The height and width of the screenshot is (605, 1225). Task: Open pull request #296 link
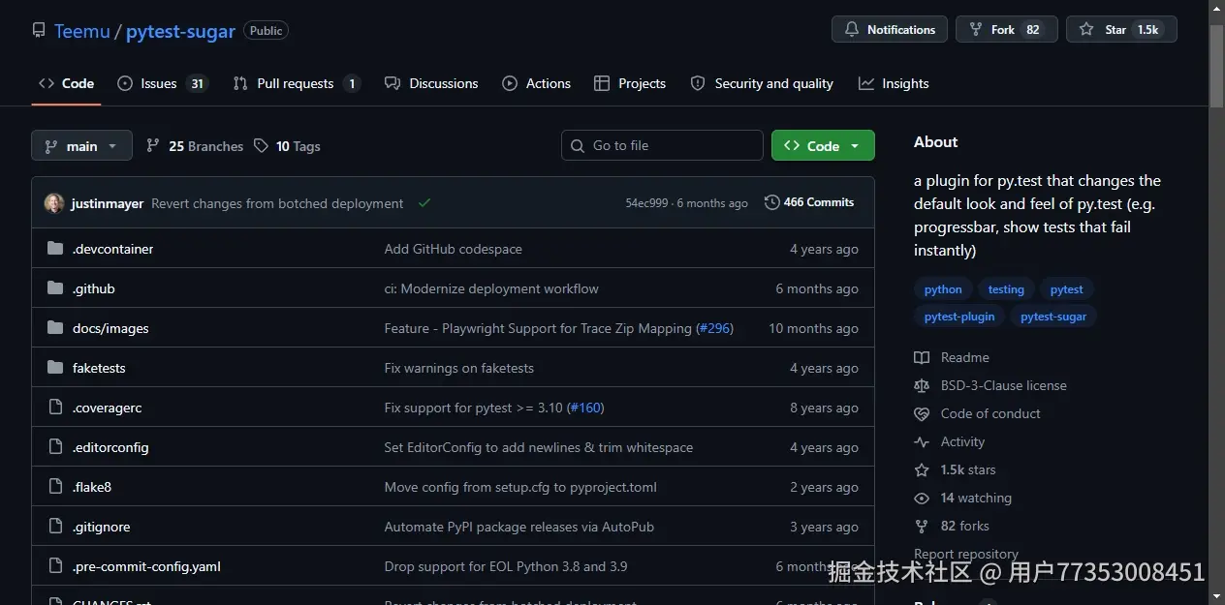pos(714,328)
